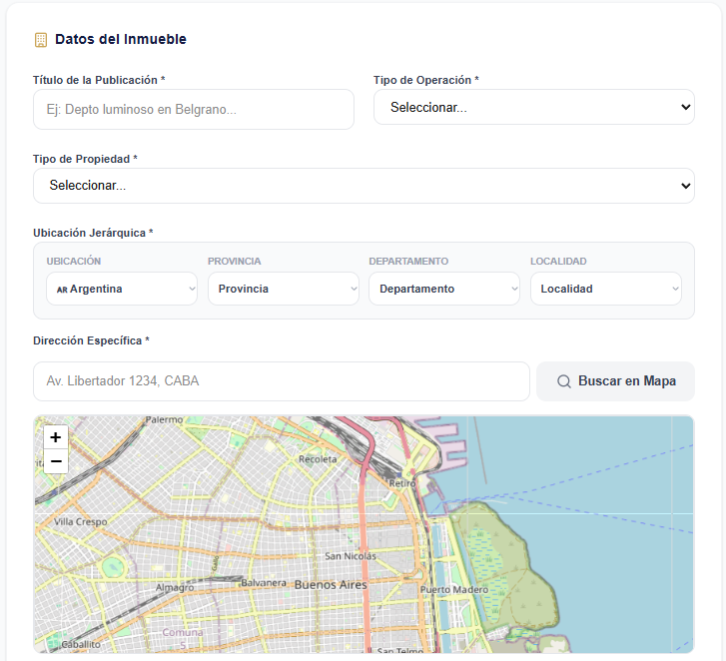Image resolution: width=726 pixels, height=661 pixels.
Task: Expand the Provincia dropdown
Action: click(284, 289)
